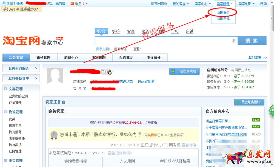Click the gold medal seller icon
Viewport: 274px width, 167px height.
pos(54,135)
